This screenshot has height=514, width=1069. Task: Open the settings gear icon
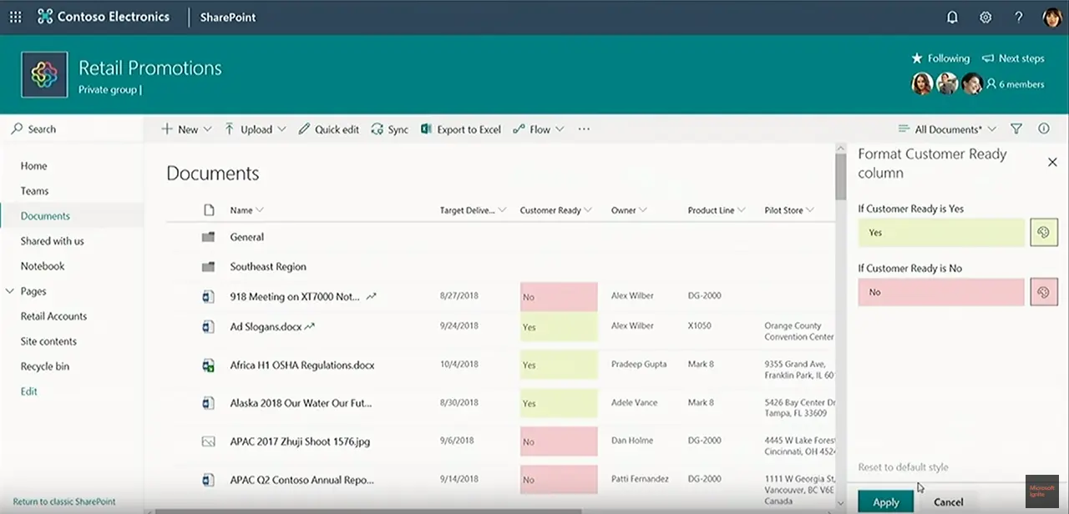[985, 17]
